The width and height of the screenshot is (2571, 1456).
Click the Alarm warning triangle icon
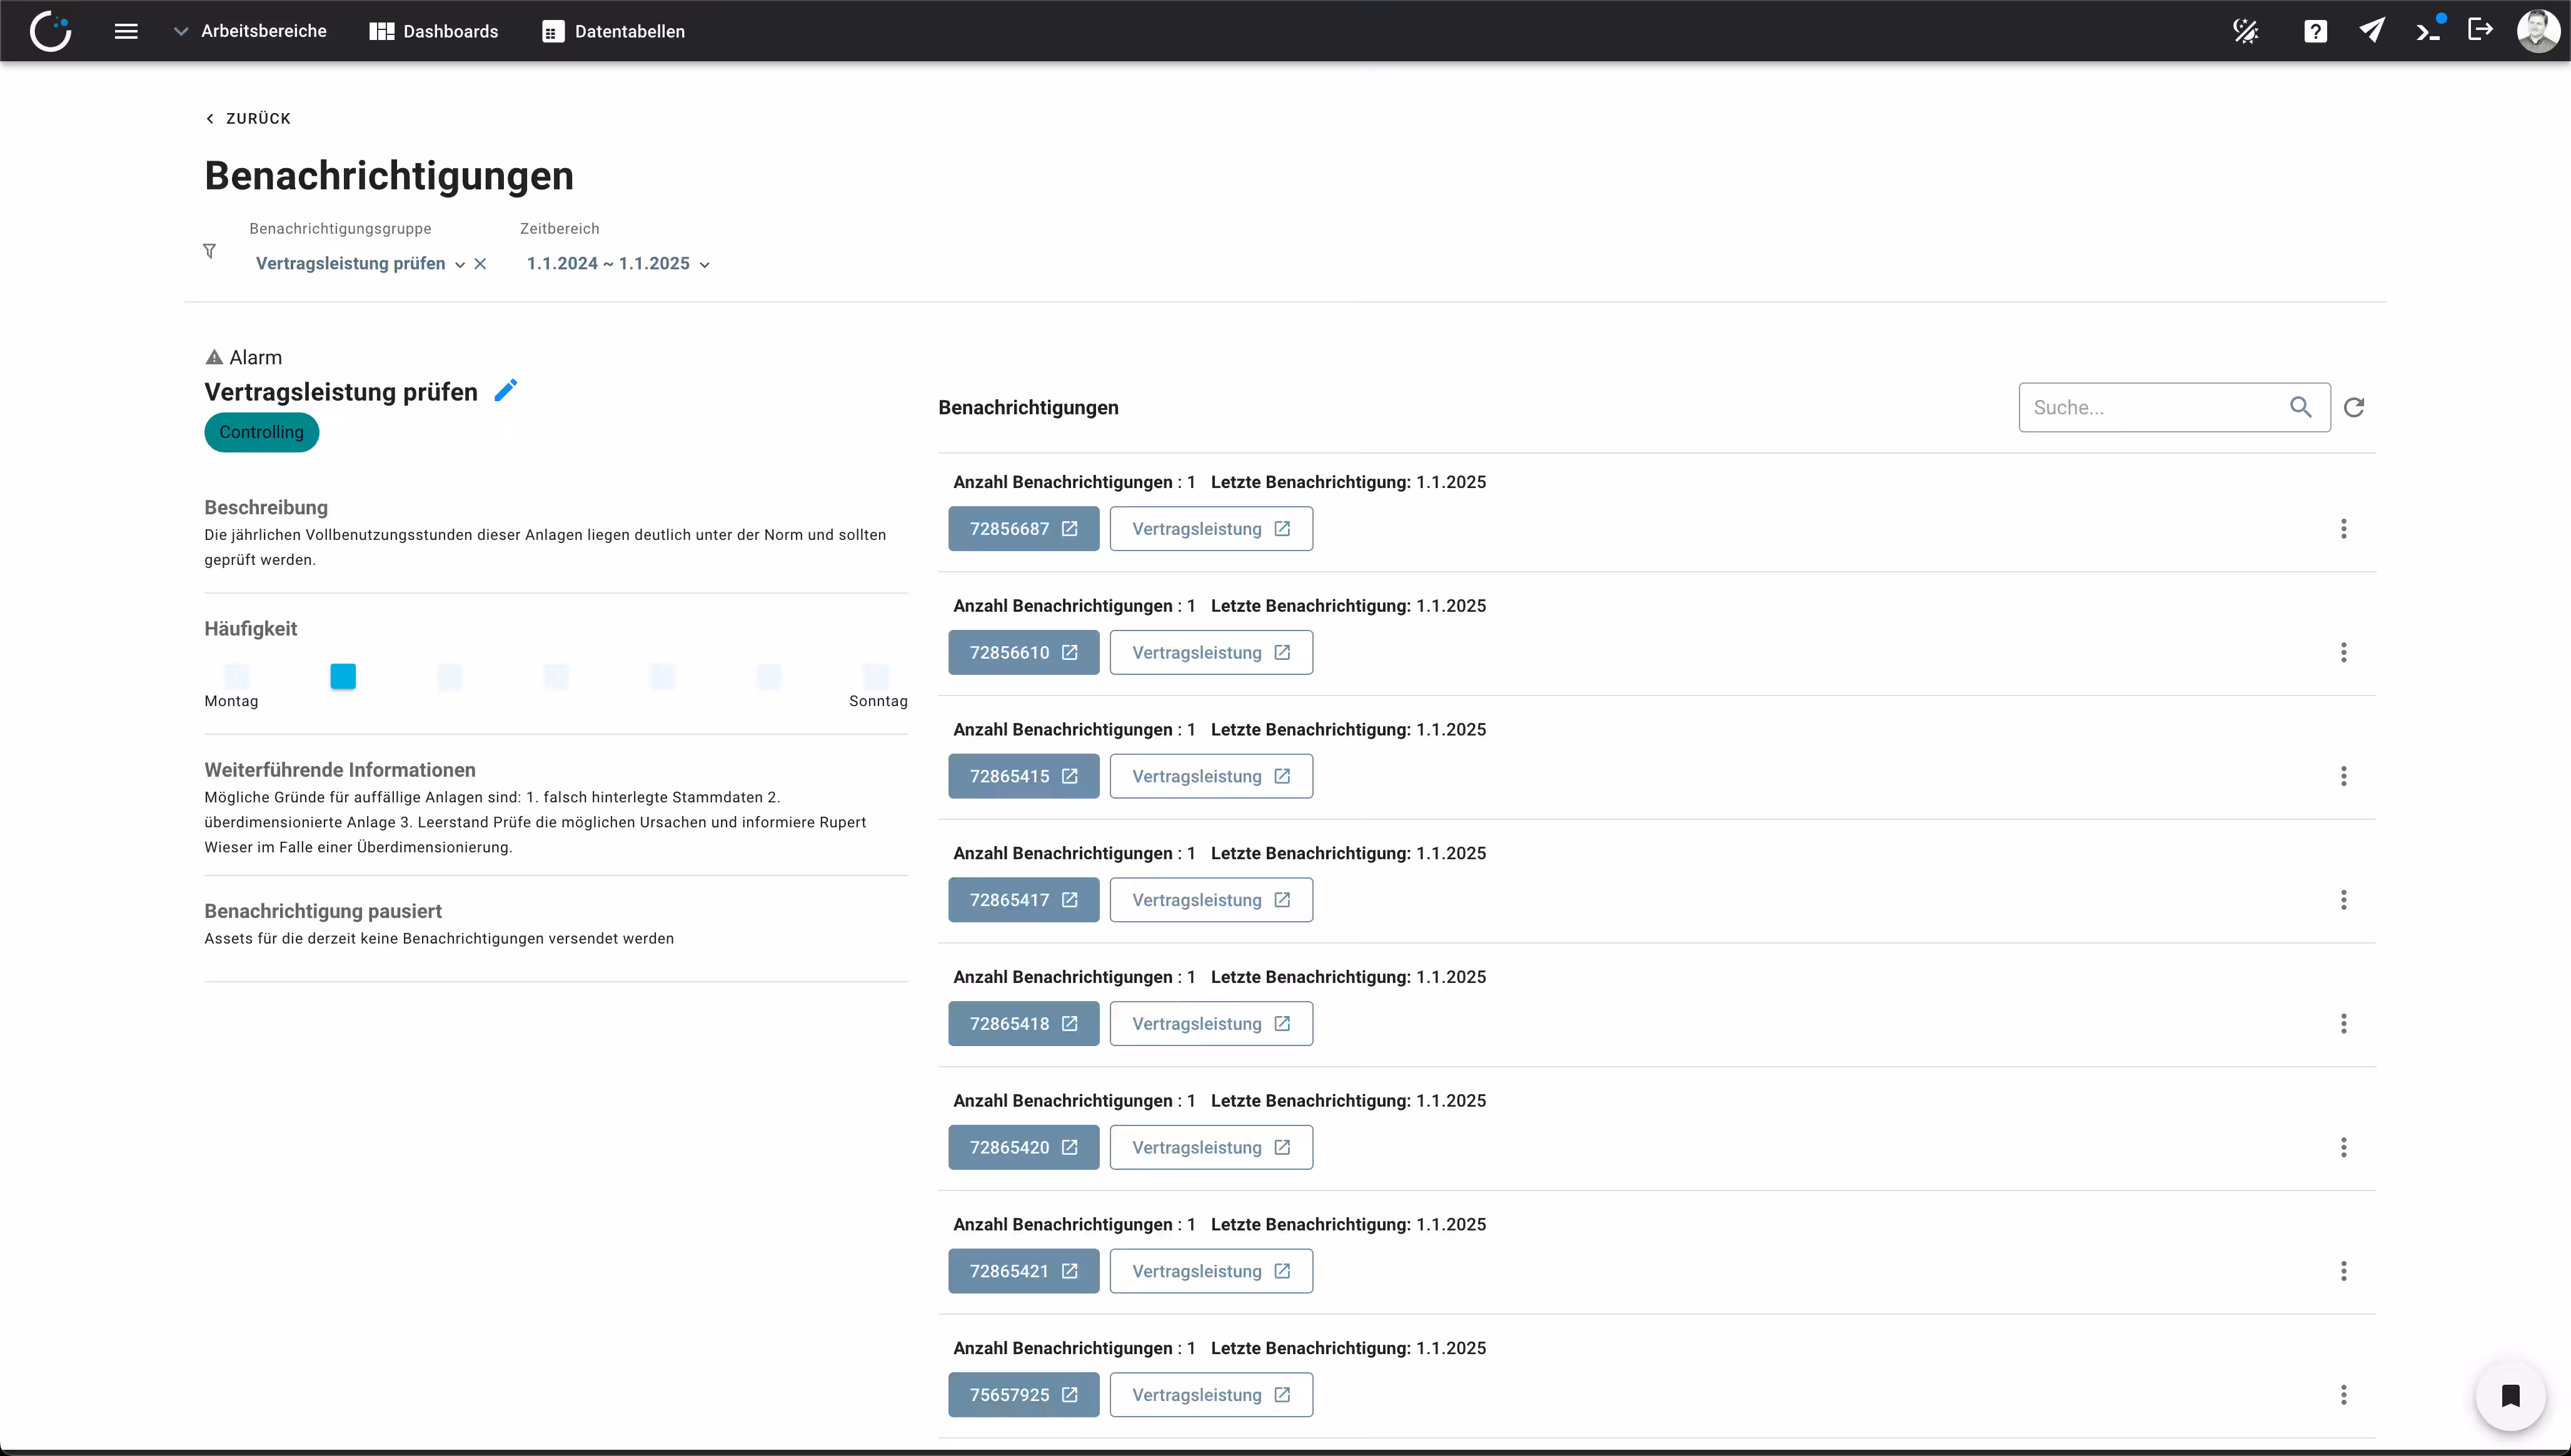click(214, 357)
